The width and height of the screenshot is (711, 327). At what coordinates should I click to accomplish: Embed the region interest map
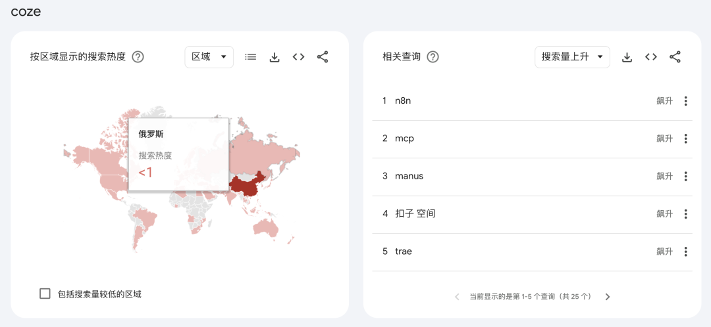(x=298, y=57)
